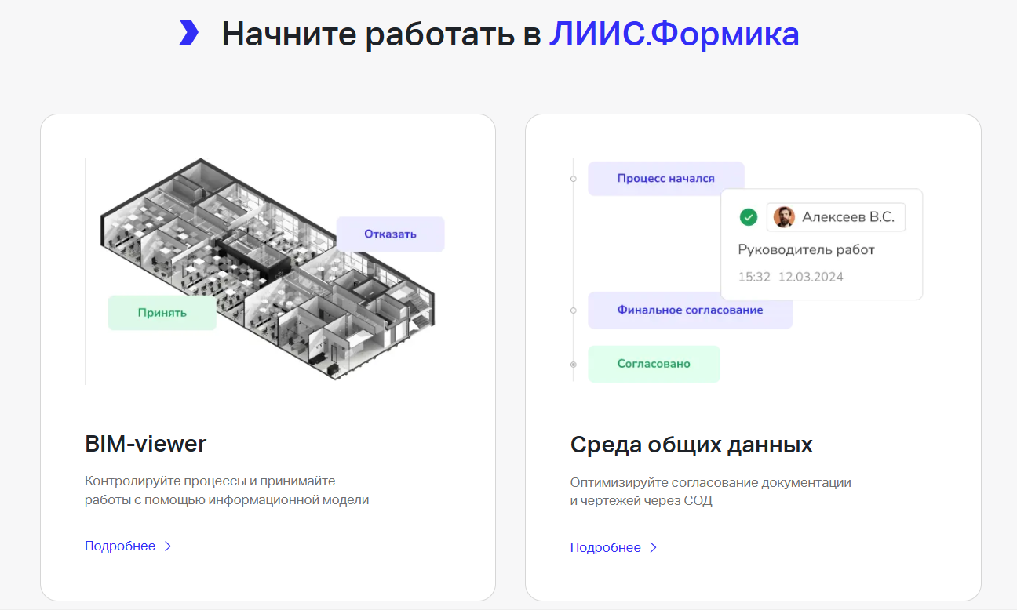The height and width of the screenshot is (610, 1017).
Task: Open the Подробнее link under Среда общих данных
Action: click(x=606, y=548)
